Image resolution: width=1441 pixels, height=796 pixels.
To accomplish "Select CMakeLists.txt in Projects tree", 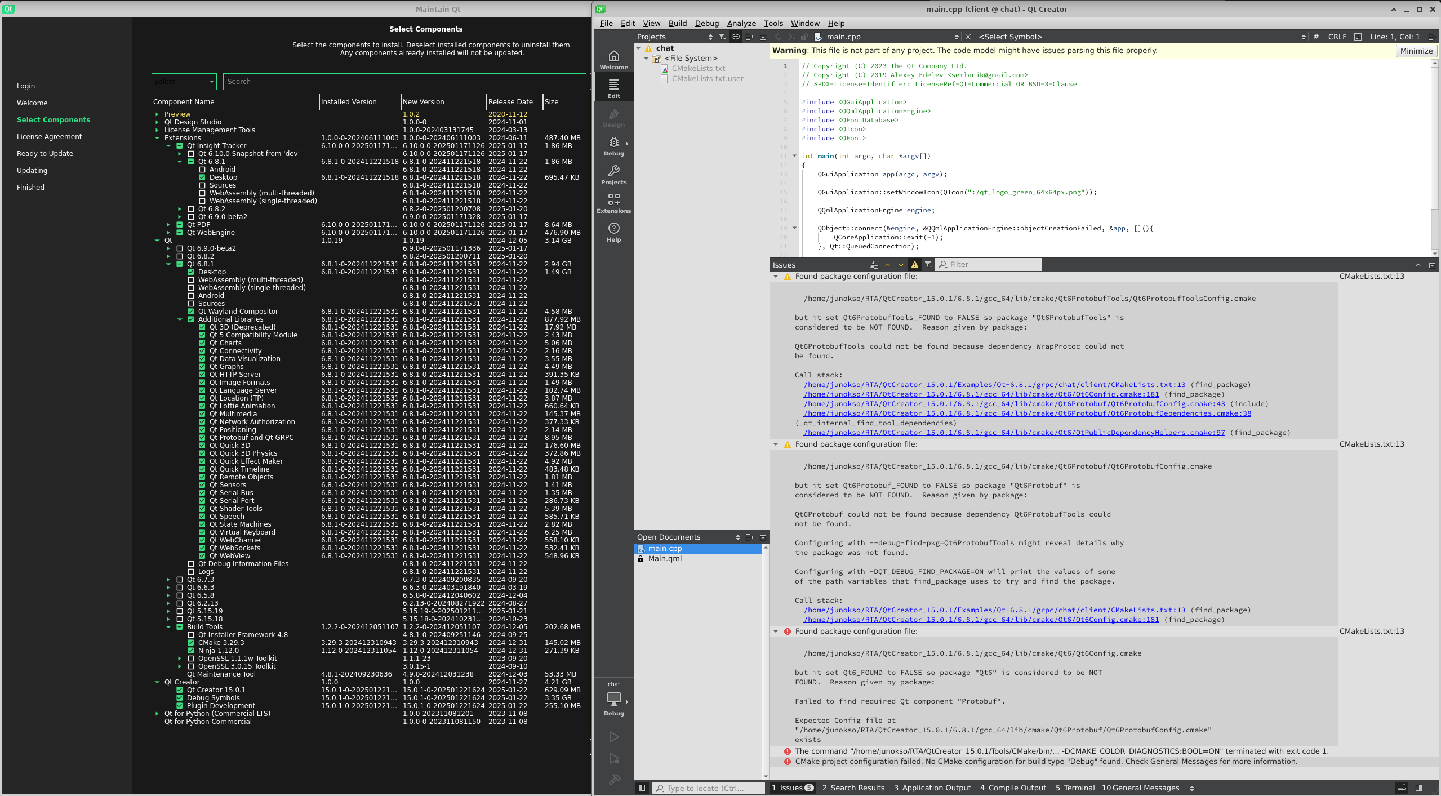I will [x=698, y=69].
